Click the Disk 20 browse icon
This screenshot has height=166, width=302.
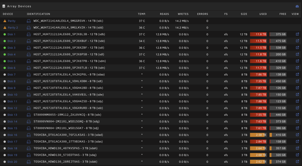point(297,161)
